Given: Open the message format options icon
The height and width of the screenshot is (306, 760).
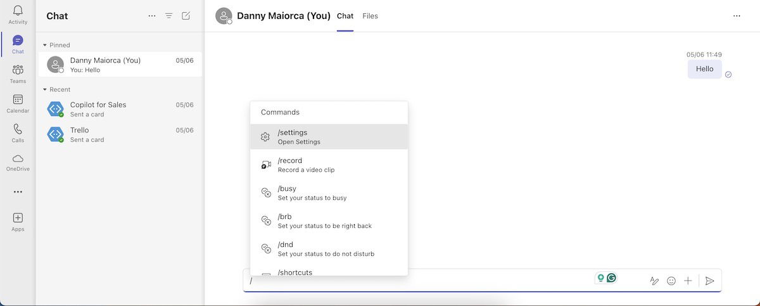Looking at the screenshot, I should point(654,281).
